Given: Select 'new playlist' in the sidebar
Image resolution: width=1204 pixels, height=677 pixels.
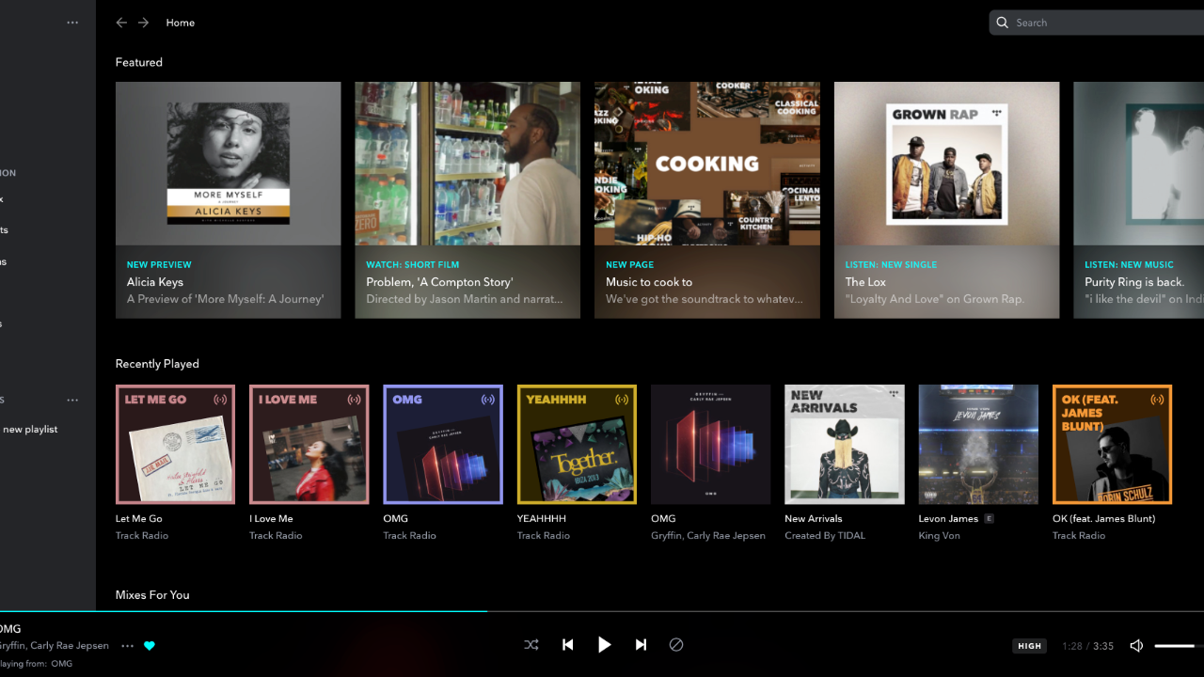Looking at the screenshot, I should point(30,429).
